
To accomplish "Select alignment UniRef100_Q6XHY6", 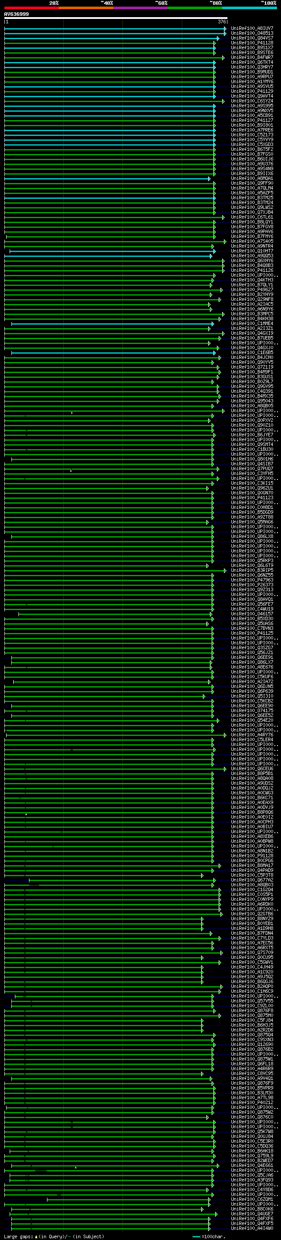I will [252, 260].
